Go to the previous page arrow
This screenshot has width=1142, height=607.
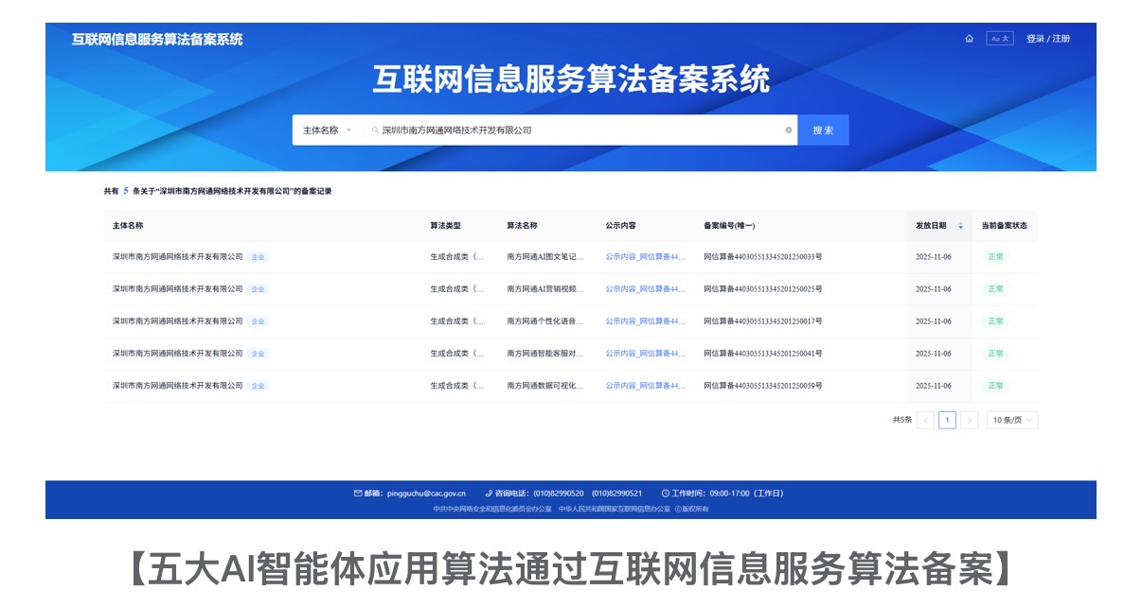point(925,420)
